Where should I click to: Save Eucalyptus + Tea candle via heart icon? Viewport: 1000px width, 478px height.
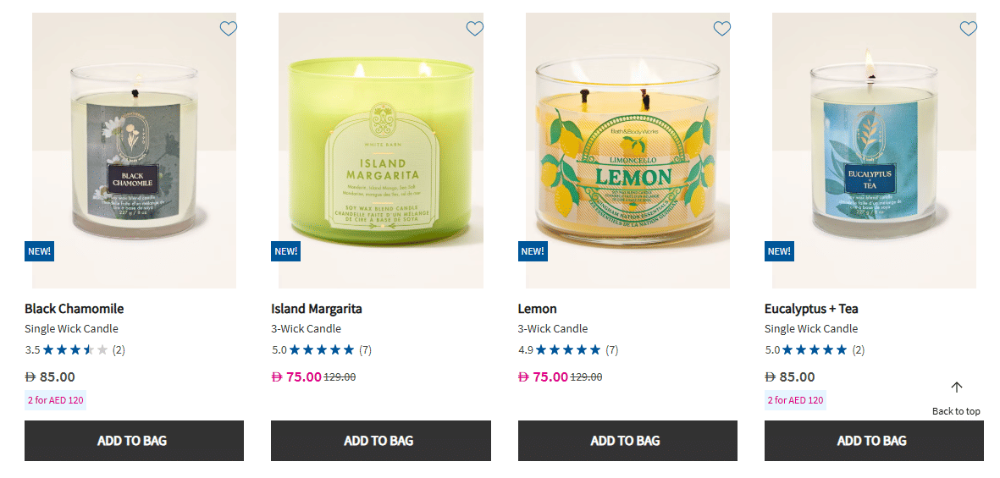(968, 28)
